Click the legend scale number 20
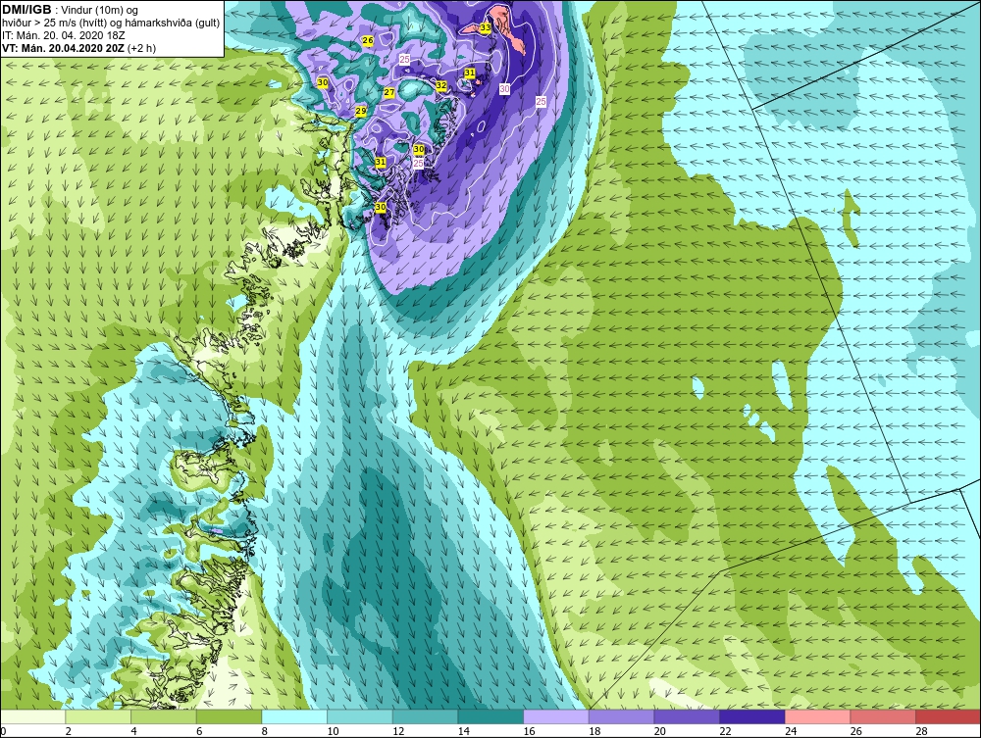Screen dimensions: 981x738 tap(659, 731)
